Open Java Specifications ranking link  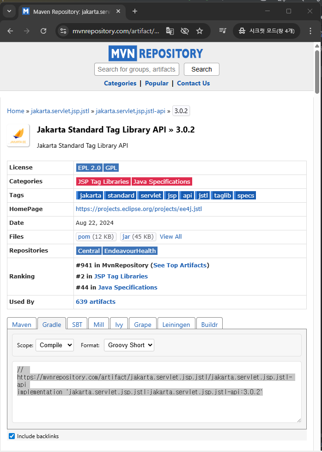click(x=128, y=287)
